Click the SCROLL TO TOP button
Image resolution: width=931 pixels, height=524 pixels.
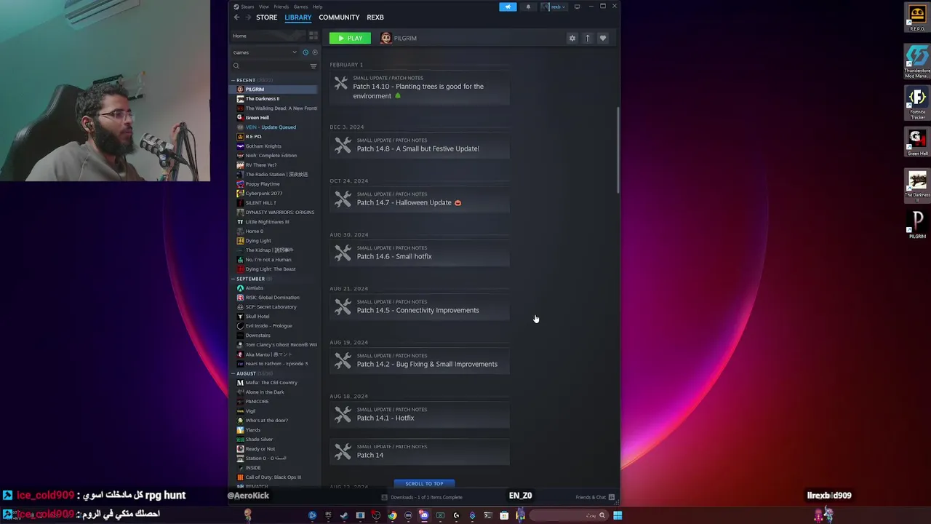point(424,483)
